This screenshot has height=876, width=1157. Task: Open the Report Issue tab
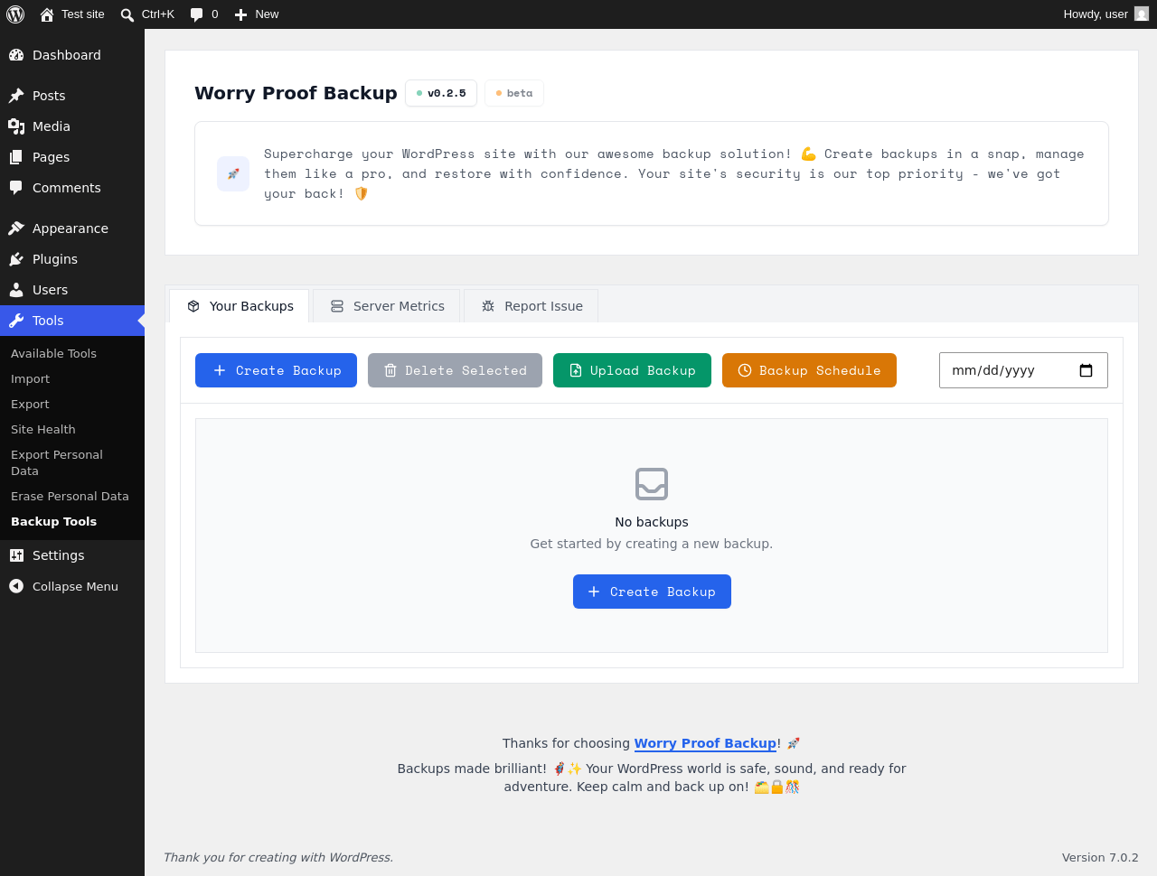click(531, 306)
